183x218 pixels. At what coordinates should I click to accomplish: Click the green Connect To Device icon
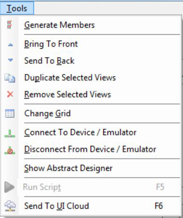10,133
